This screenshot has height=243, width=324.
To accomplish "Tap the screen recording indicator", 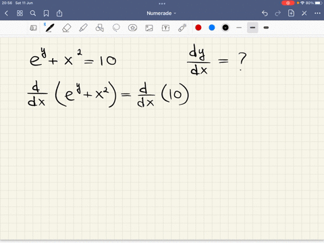I will [x=288, y=3].
